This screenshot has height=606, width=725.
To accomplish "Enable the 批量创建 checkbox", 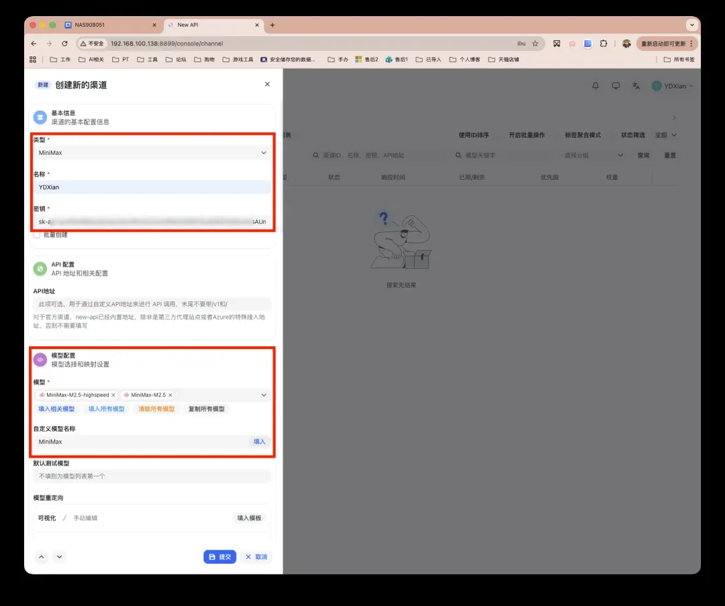I will pyautogui.click(x=37, y=235).
